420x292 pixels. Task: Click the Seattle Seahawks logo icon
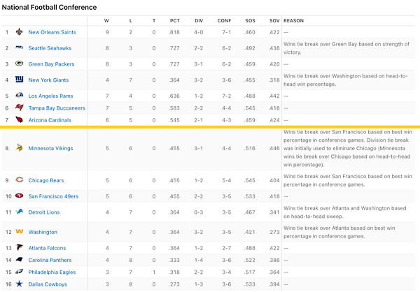[19, 48]
